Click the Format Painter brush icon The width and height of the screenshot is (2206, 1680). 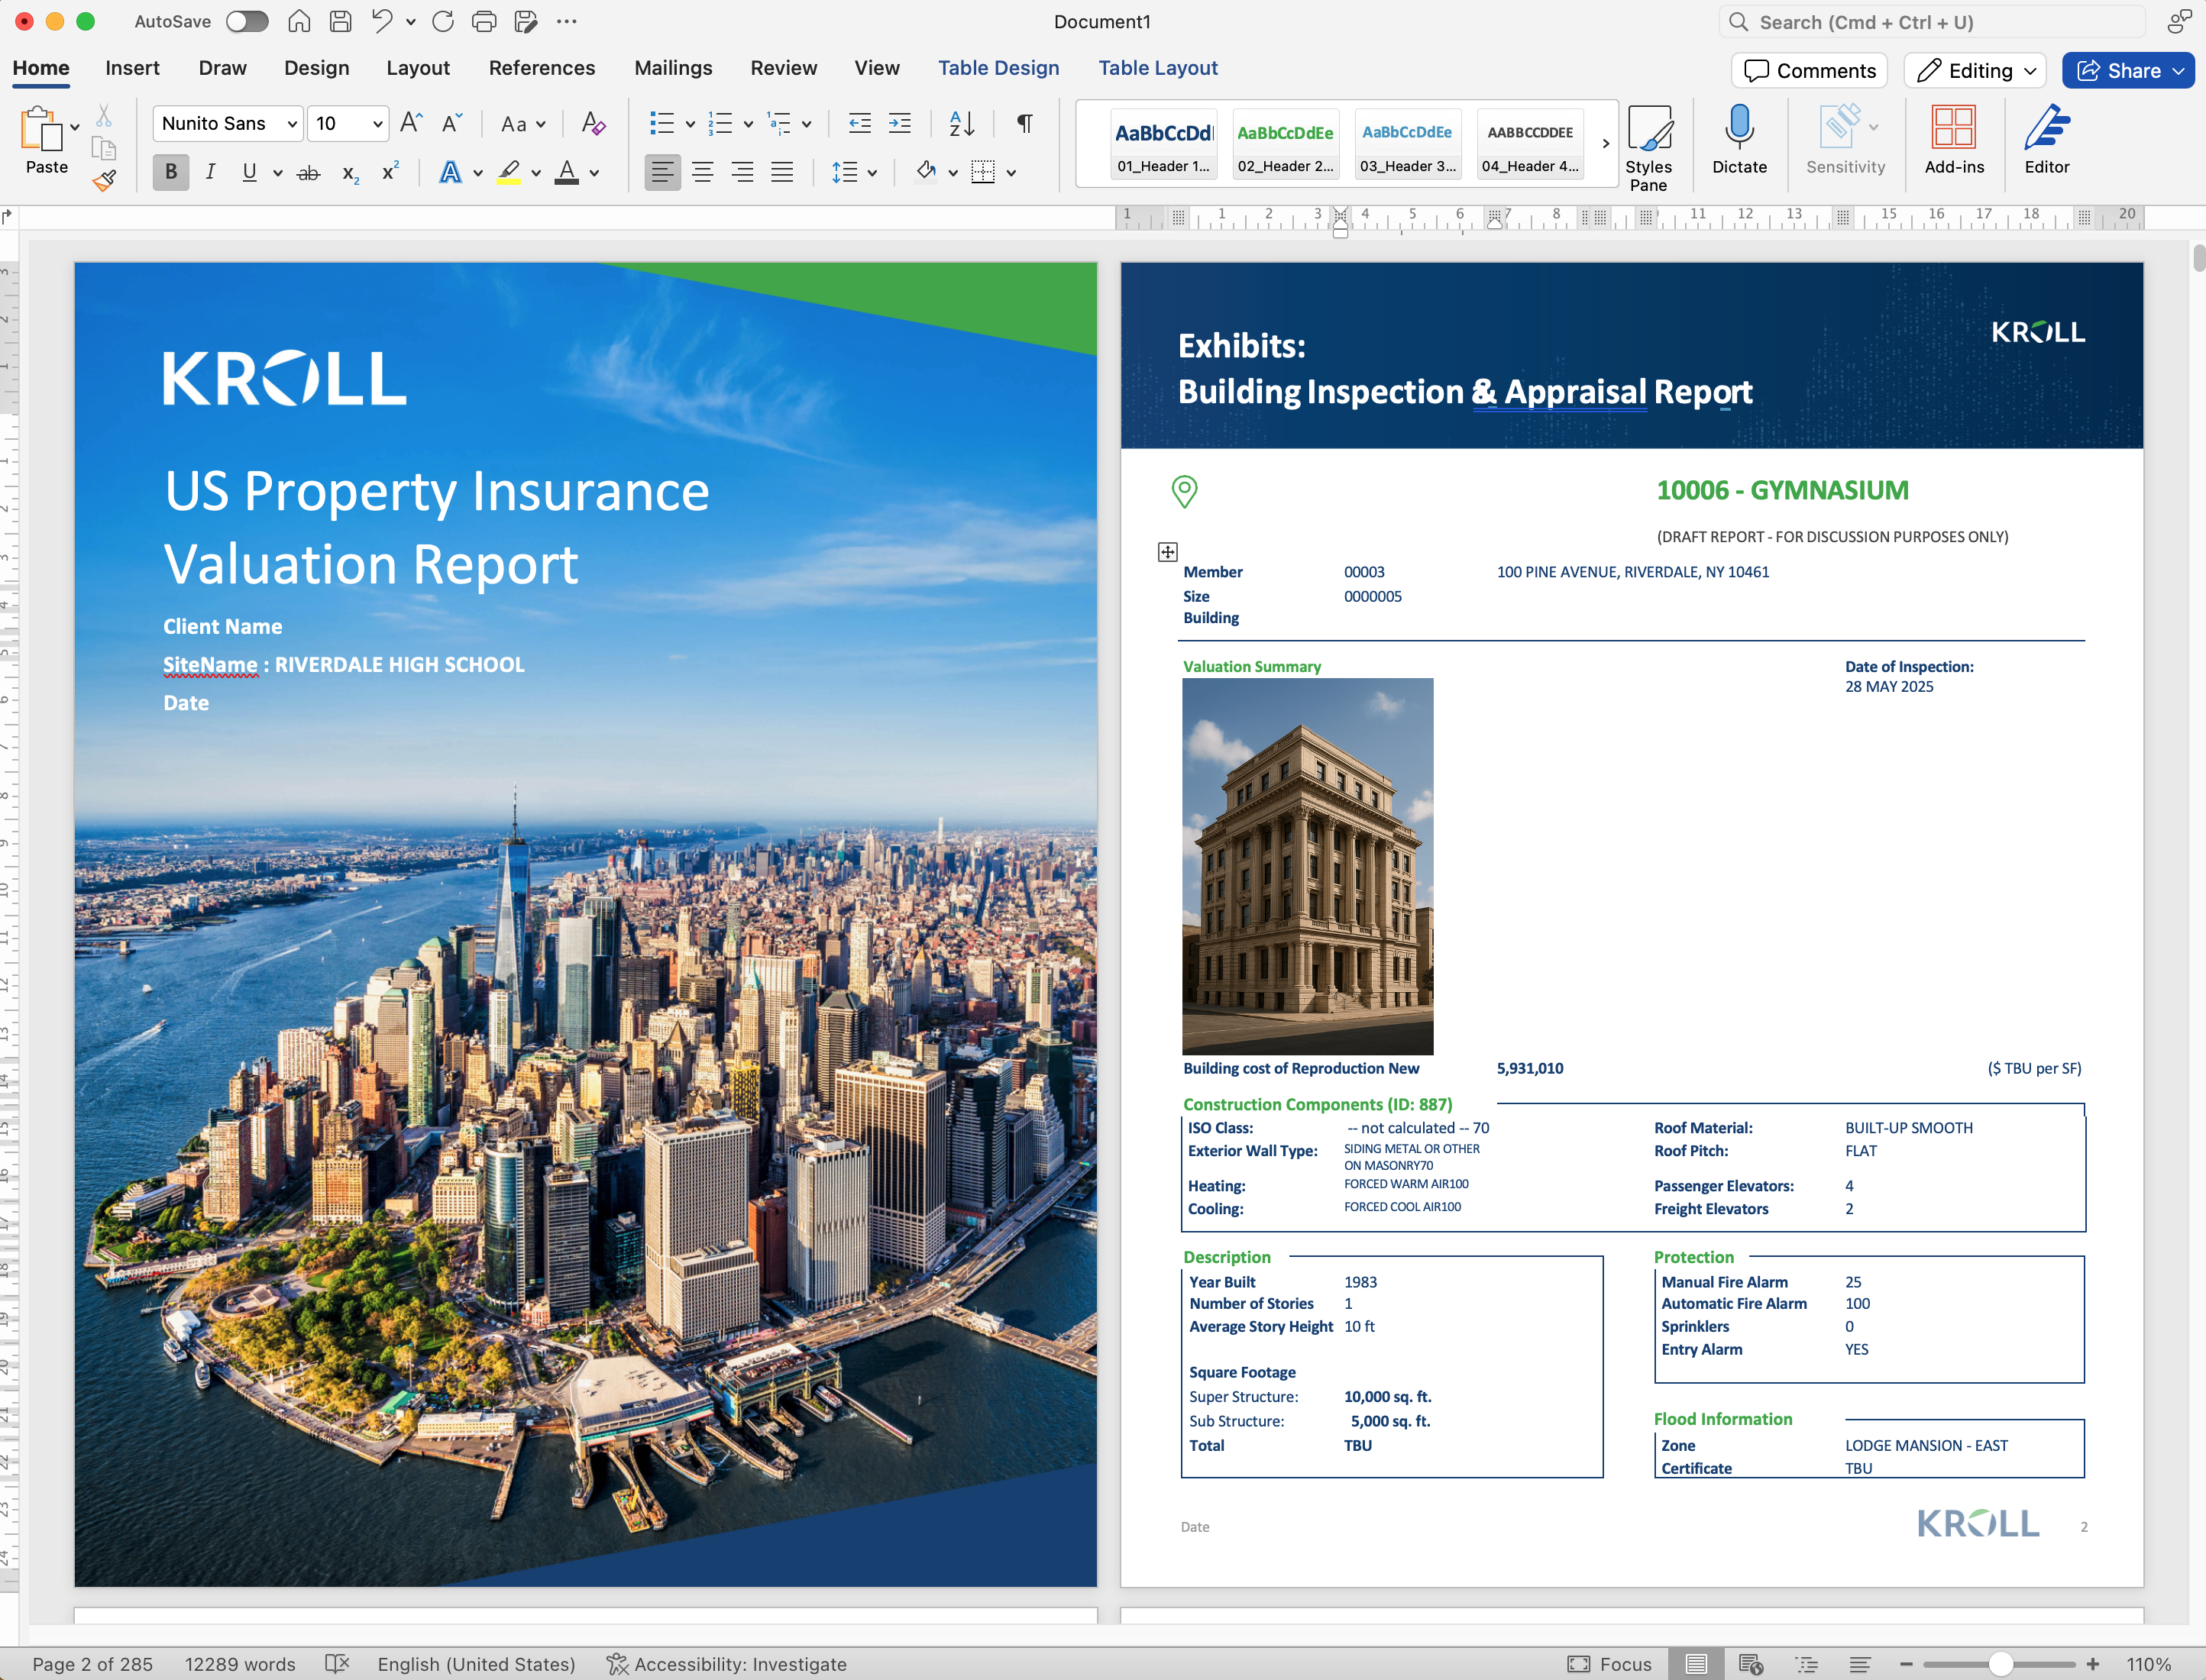[x=104, y=180]
